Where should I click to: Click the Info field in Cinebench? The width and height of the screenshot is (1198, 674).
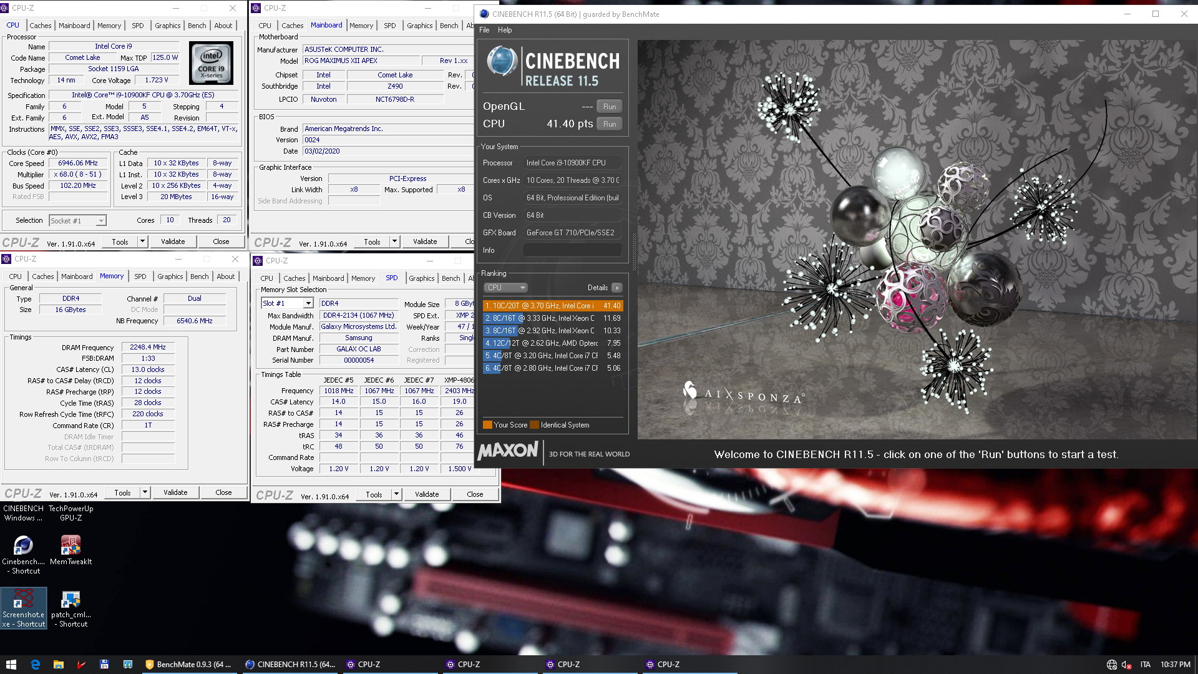[x=572, y=250]
